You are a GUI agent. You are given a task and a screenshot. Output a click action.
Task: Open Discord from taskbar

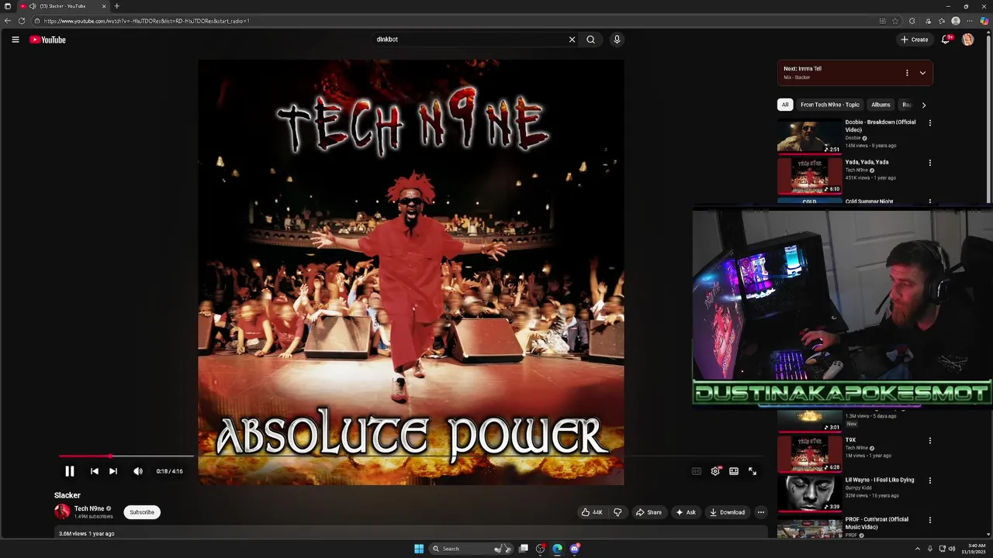pyautogui.click(x=574, y=549)
